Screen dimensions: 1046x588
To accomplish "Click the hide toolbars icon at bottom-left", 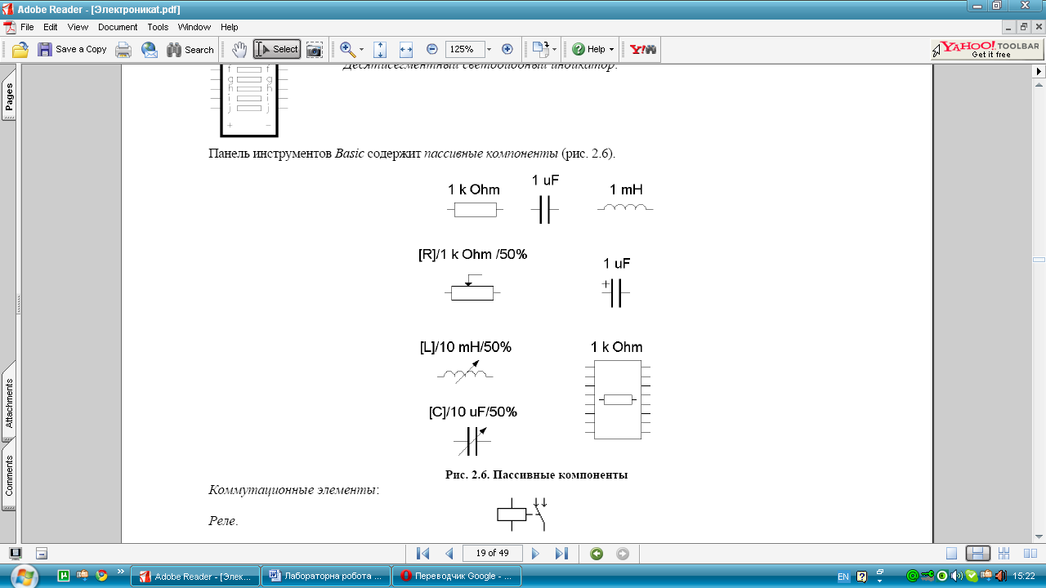I will [x=42, y=553].
